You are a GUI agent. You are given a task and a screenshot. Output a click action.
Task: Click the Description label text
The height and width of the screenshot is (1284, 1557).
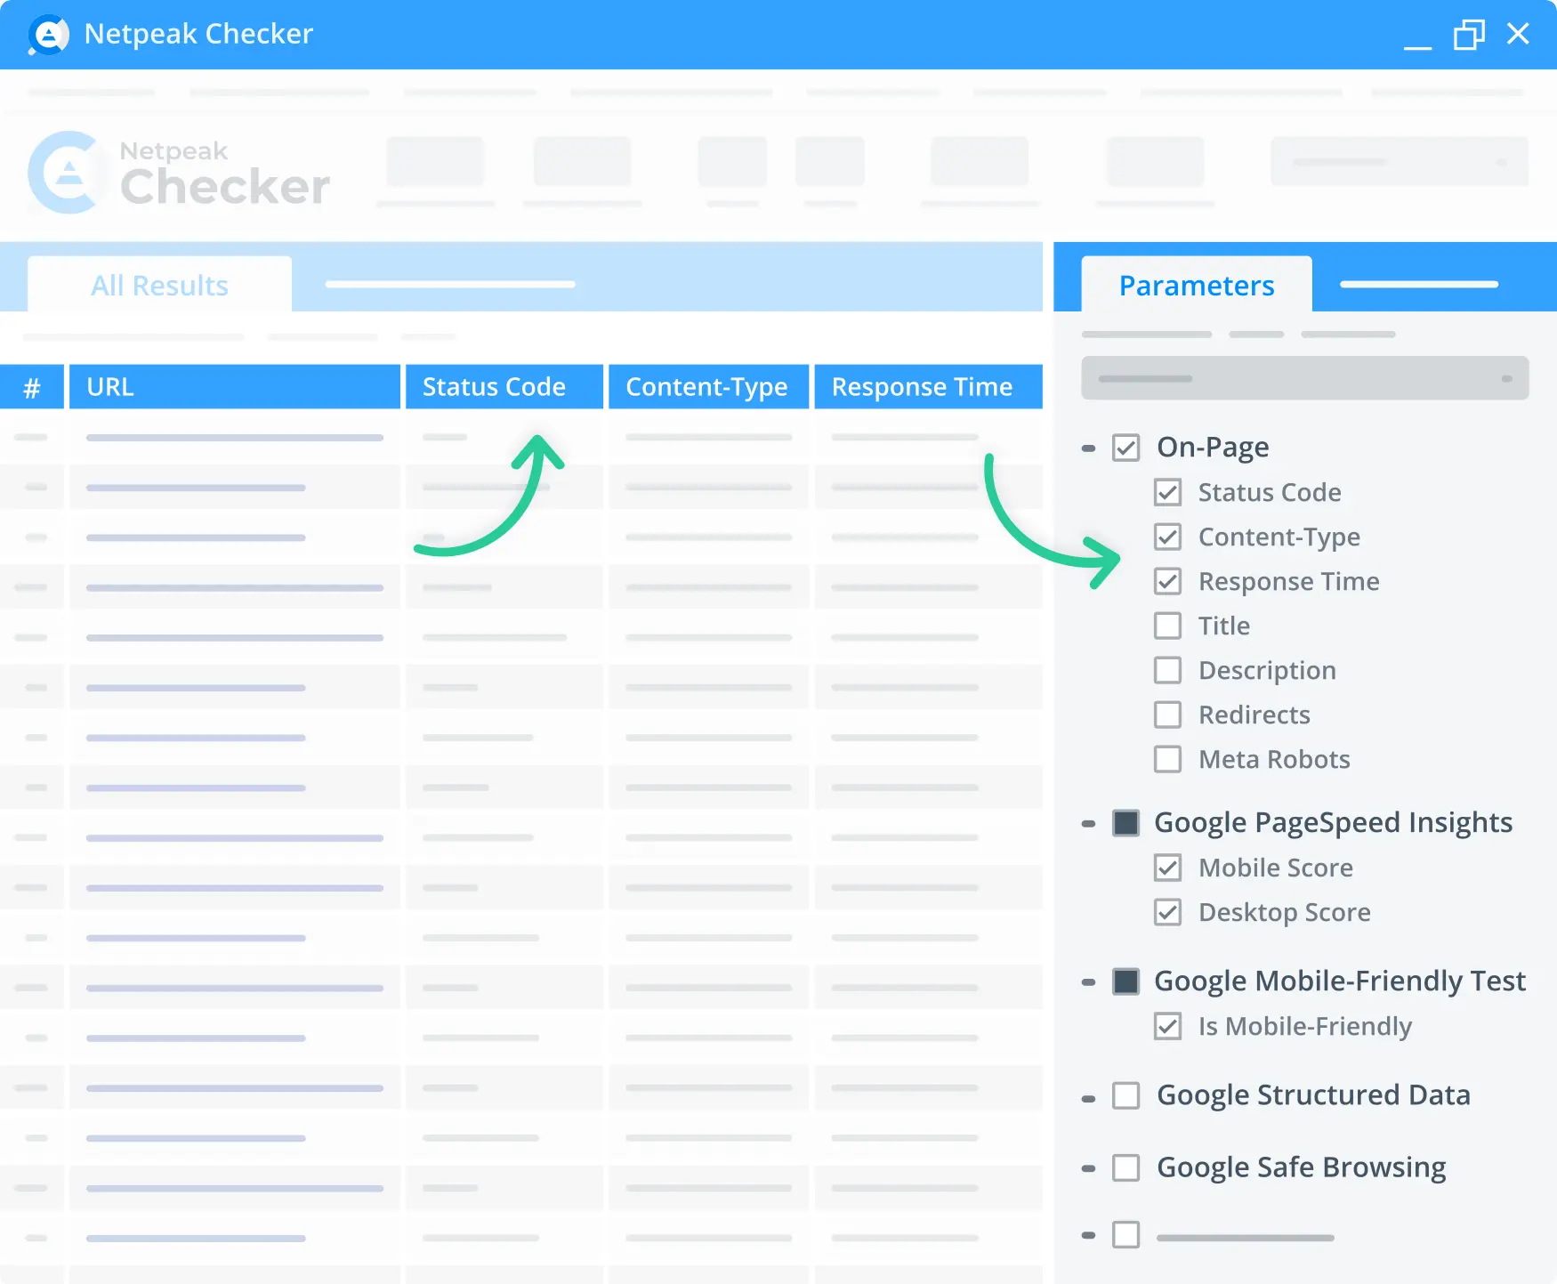[x=1267, y=670]
